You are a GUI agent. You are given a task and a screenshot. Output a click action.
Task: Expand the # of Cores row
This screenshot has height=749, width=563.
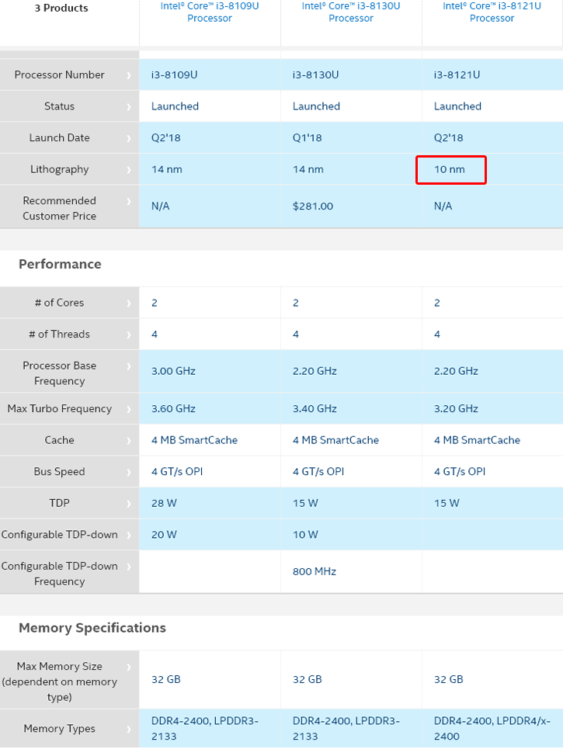point(130,303)
